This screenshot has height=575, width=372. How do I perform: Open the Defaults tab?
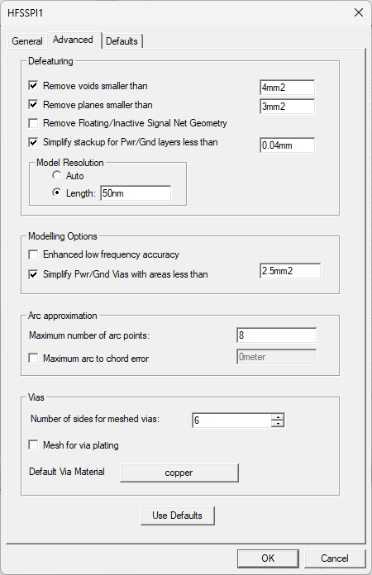(x=122, y=41)
